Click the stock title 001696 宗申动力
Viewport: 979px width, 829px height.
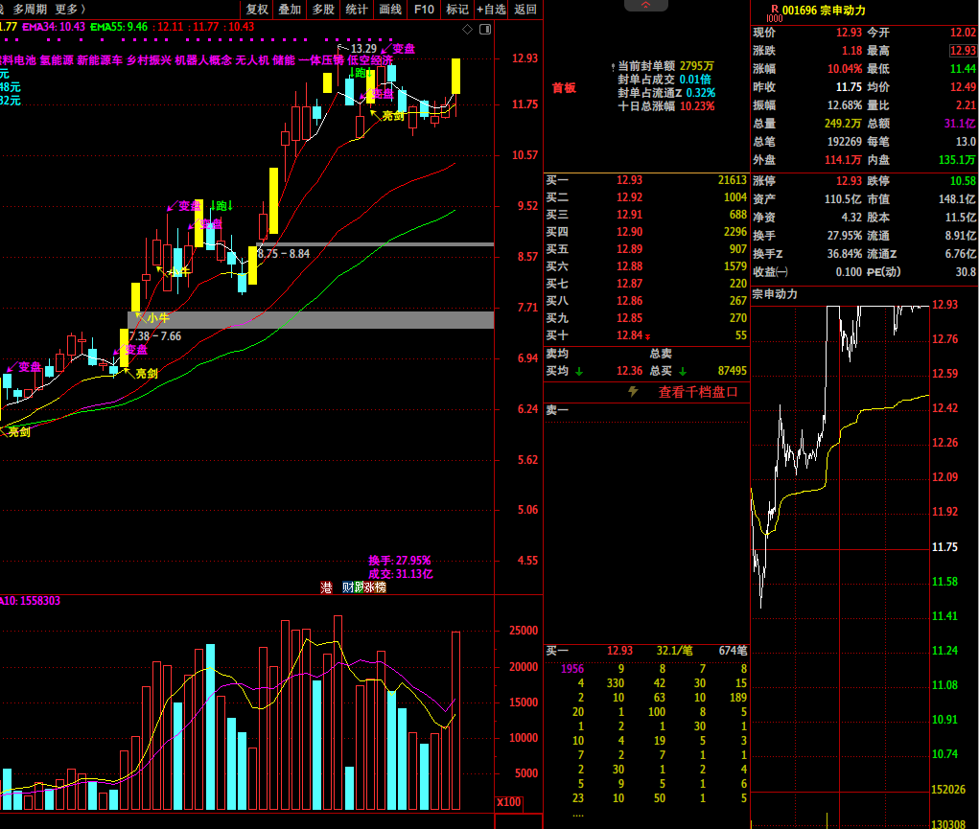click(x=824, y=10)
